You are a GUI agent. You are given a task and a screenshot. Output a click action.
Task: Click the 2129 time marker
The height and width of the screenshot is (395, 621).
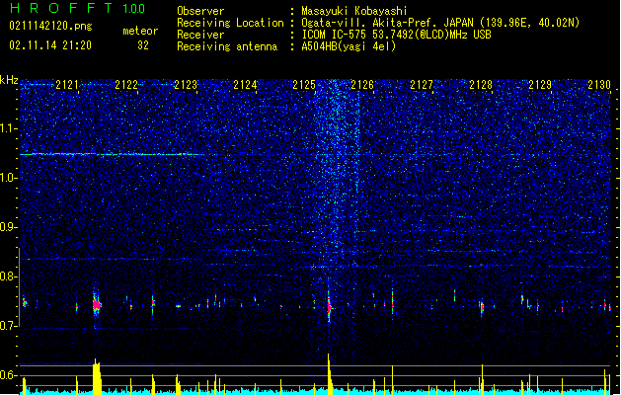point(540,85)
